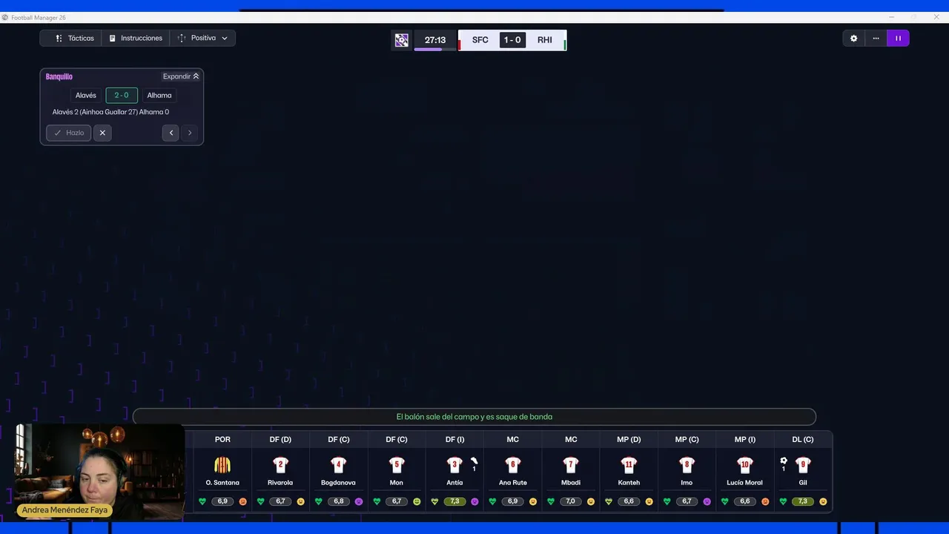
Task: Go to previous Banquillo message
Action: click(171, 133)
